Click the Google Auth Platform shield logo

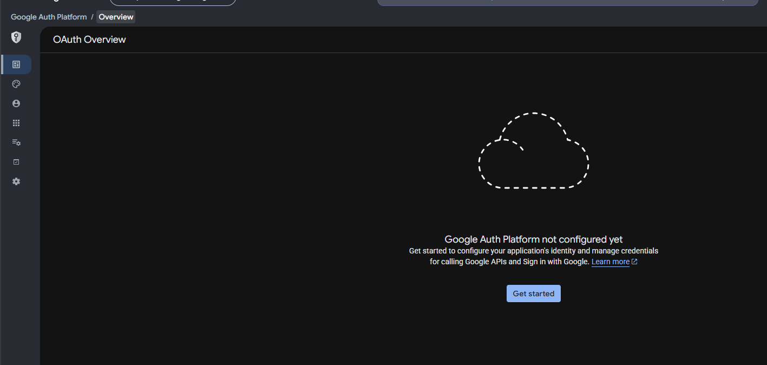coord(16,37)
